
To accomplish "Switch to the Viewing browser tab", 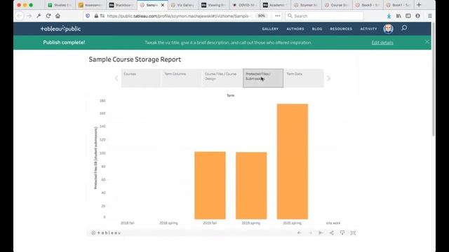I will click(x=213, y=5).
